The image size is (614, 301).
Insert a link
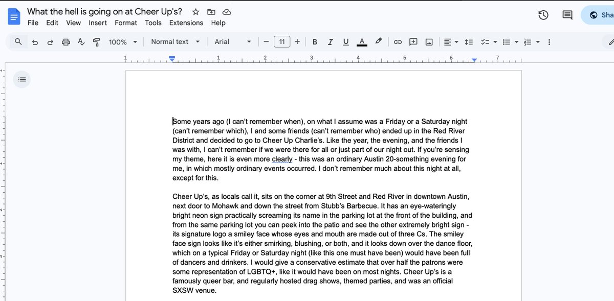click(x=398, y=42)
